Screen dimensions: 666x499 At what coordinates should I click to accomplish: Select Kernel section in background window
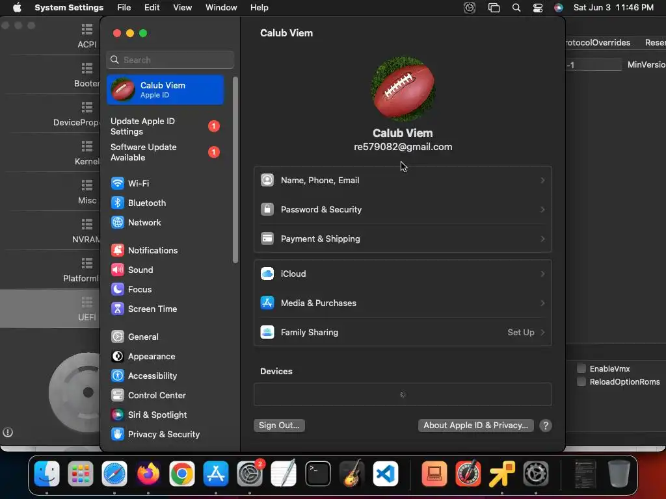87,153
